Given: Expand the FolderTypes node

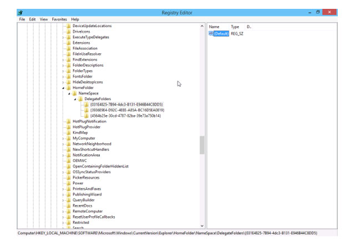Looking at the screenshot, I should [63, 71].
